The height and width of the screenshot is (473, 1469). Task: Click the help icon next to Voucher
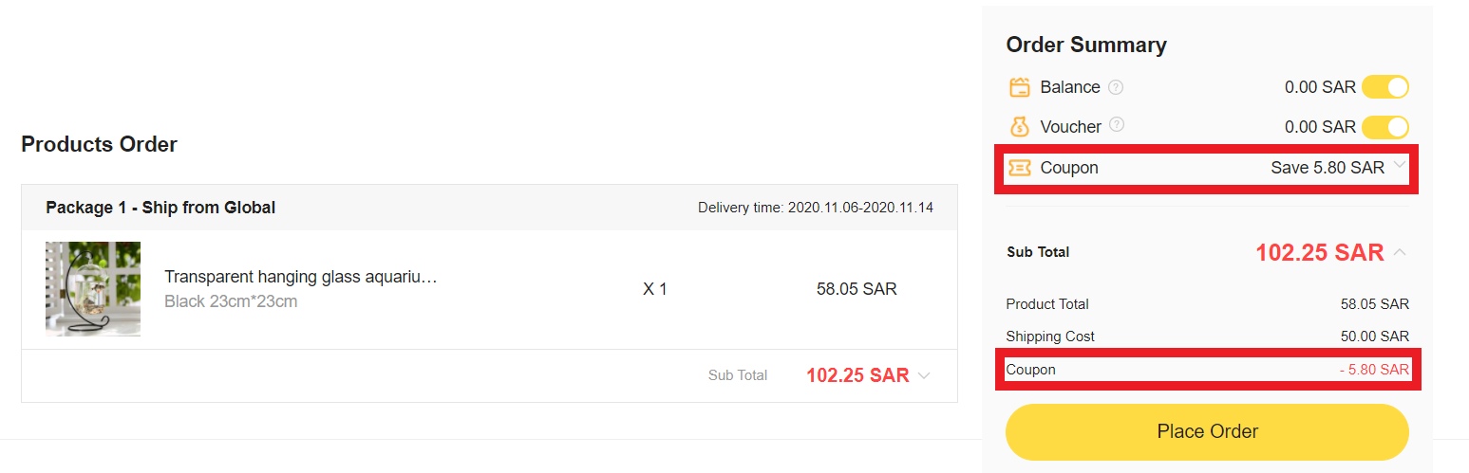1117,124
